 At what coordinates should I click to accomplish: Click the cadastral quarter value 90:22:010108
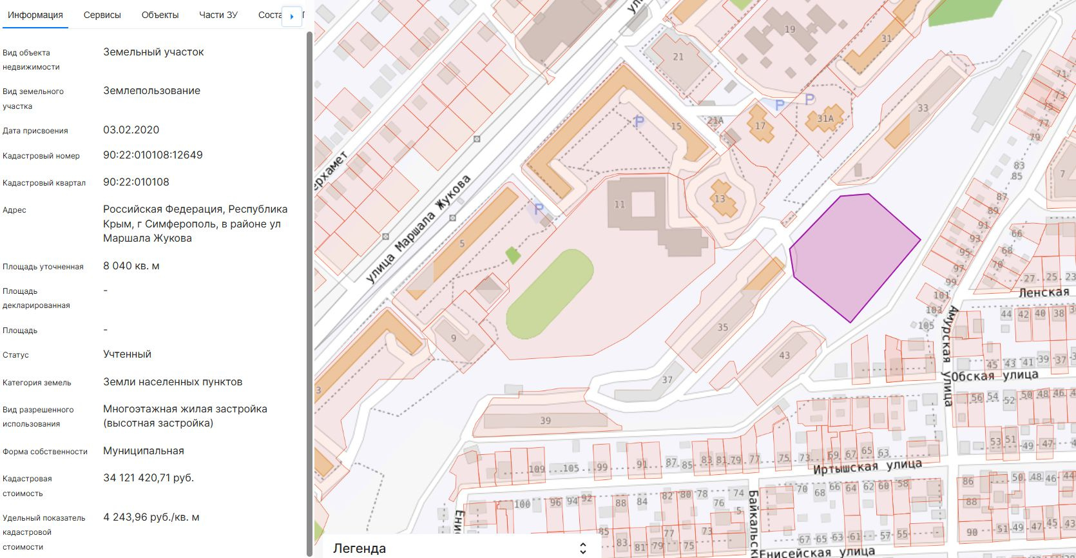(136, 182)
